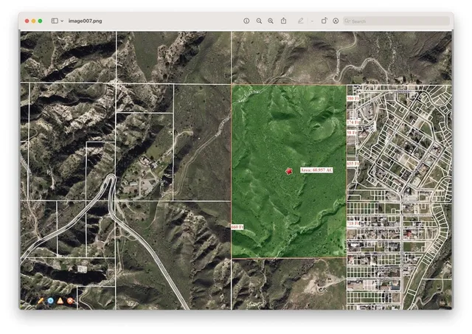472x334 pixels.
Task: Click the blue circle icon on map
Action: coord(50,301)
